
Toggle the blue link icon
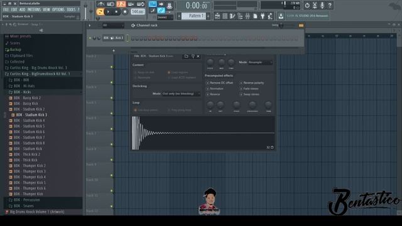coord(161,11)
